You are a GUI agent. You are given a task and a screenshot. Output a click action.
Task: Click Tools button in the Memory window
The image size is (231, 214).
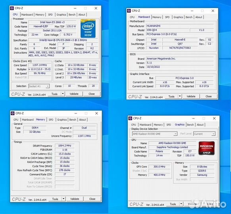(55, 199)
